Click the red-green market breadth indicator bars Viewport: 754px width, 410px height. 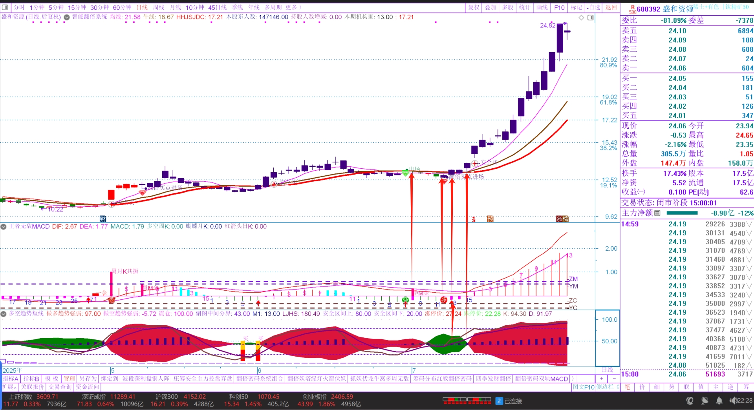(467, 401)
